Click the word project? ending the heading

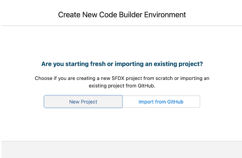tap(191, 64)
